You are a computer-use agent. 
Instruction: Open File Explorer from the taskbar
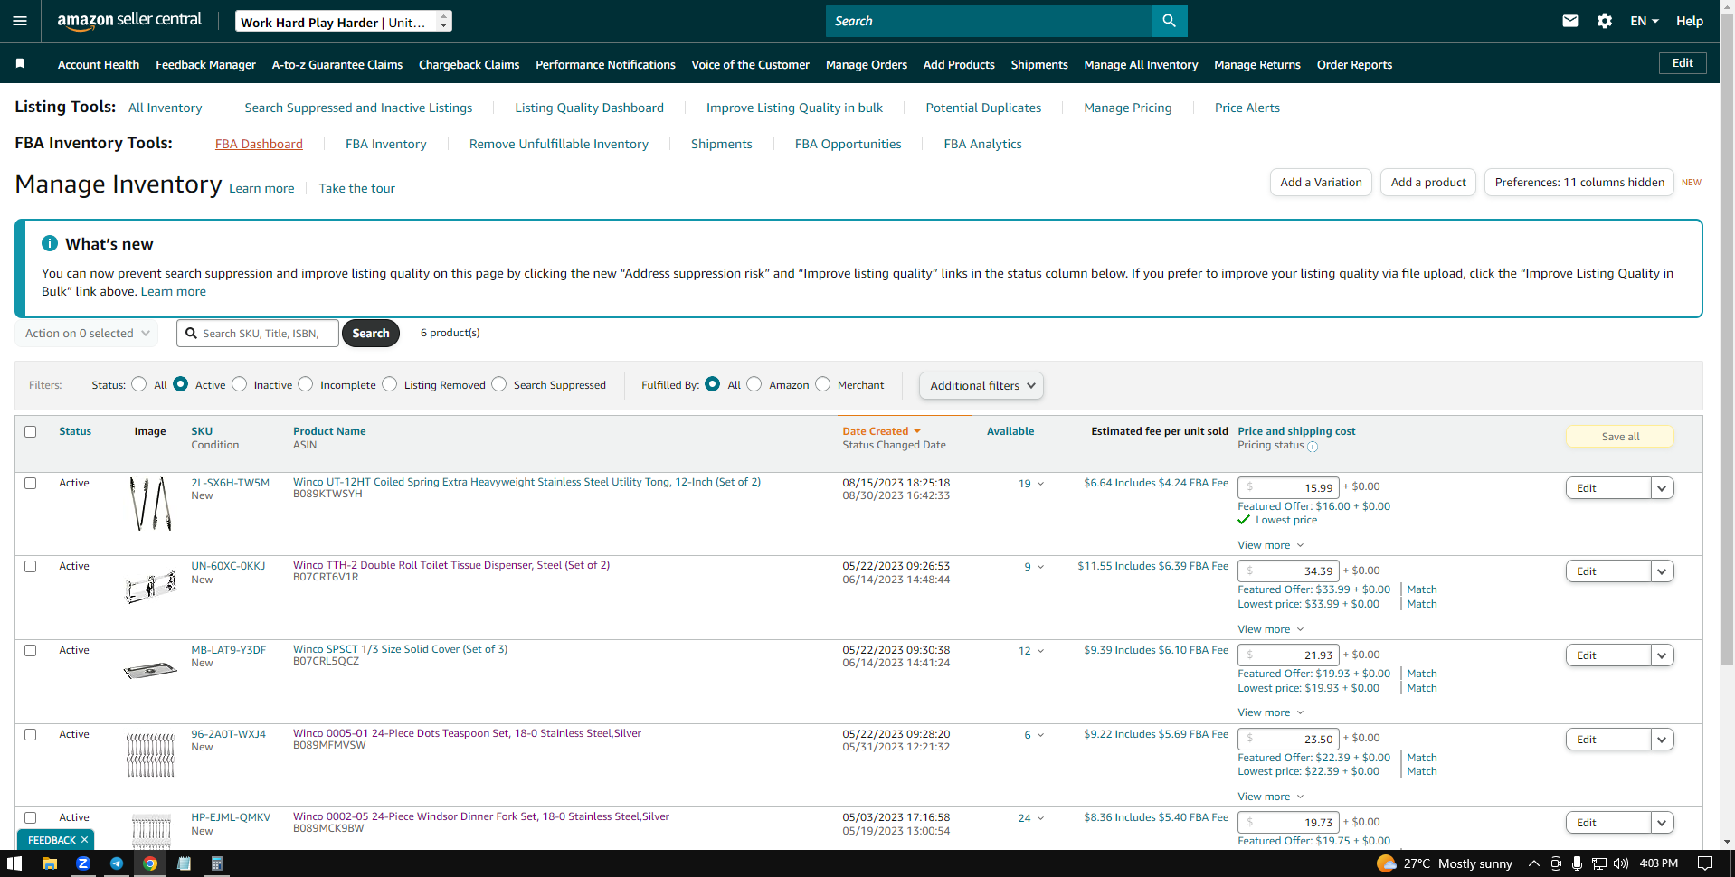[x=50, y=863]
